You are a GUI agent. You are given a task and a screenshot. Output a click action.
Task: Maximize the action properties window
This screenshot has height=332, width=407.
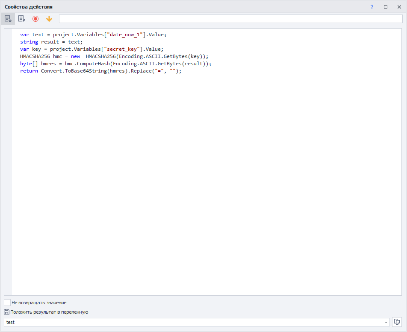(x=386, y=7)
